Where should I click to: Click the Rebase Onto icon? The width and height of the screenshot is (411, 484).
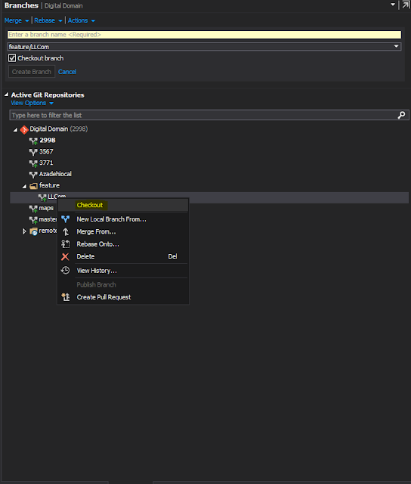66,244
